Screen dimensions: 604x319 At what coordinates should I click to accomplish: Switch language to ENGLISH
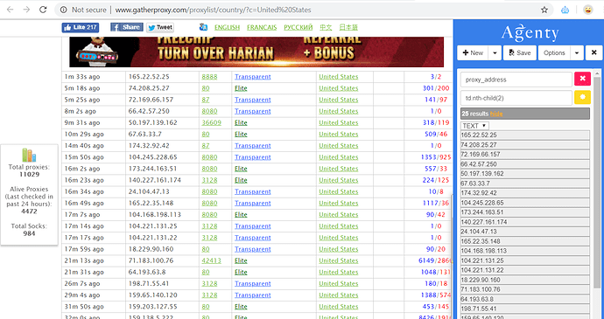227,27
